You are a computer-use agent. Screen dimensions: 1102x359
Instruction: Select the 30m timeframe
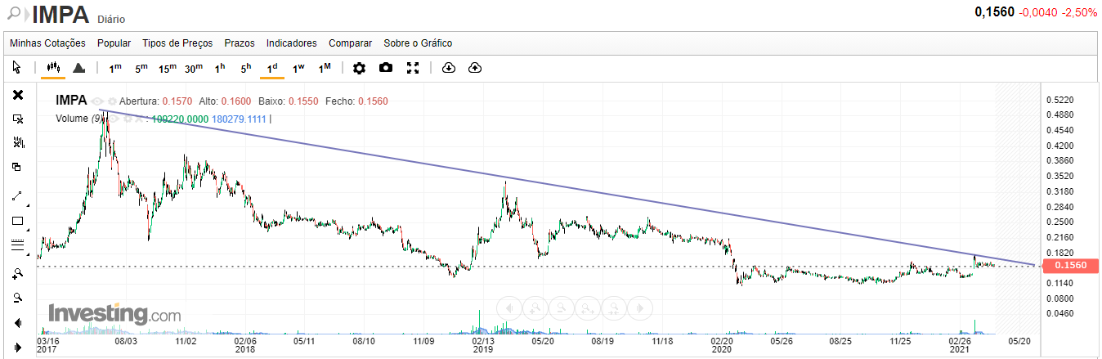pyautogui.click(x=194, y=68)
